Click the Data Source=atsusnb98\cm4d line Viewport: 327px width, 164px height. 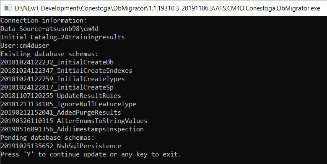49,29
